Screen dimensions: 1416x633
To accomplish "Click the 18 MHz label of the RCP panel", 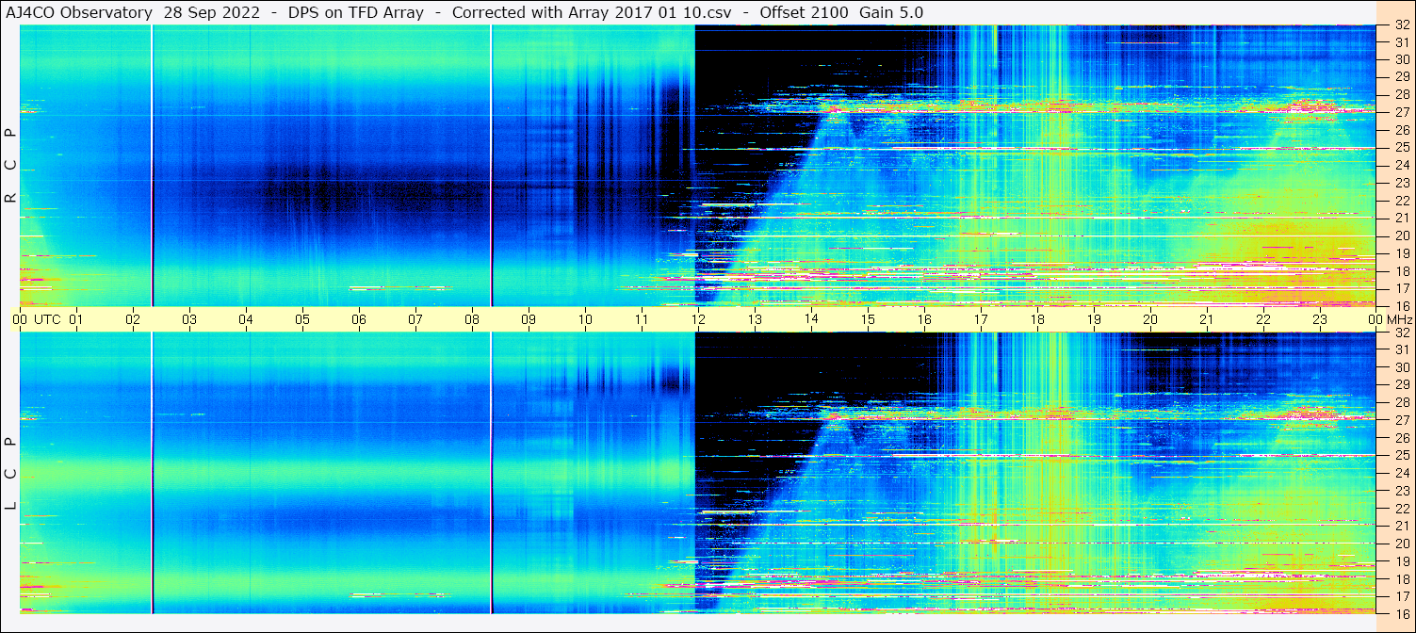I will (x=1401, y=271).
